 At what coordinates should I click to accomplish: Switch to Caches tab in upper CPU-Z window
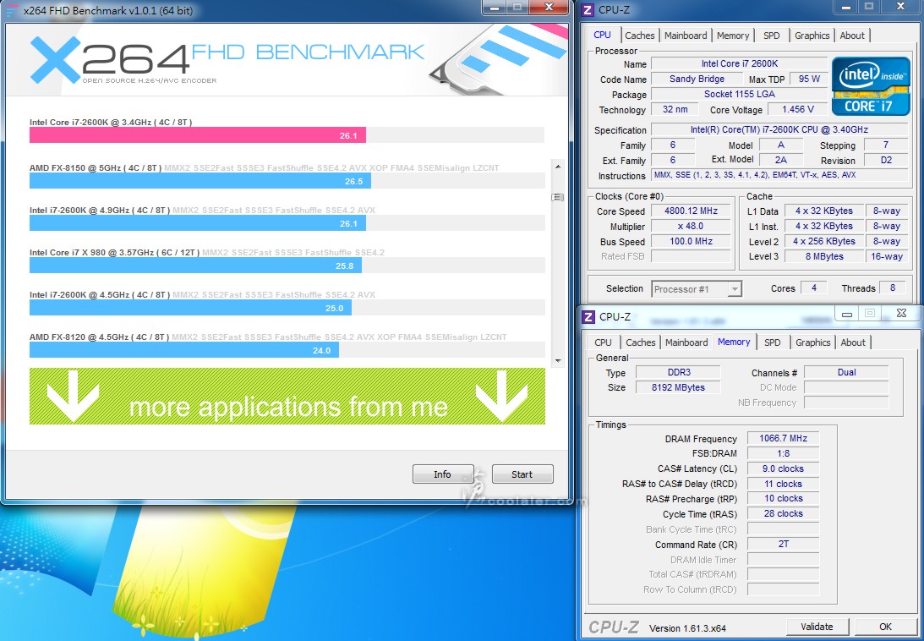tap(639, 36)
